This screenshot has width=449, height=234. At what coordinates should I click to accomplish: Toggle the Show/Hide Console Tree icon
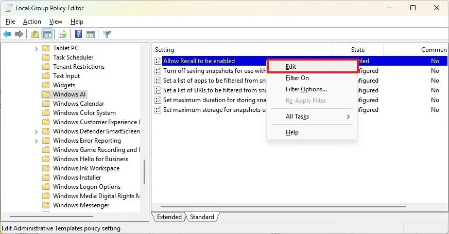coord(47,34)
